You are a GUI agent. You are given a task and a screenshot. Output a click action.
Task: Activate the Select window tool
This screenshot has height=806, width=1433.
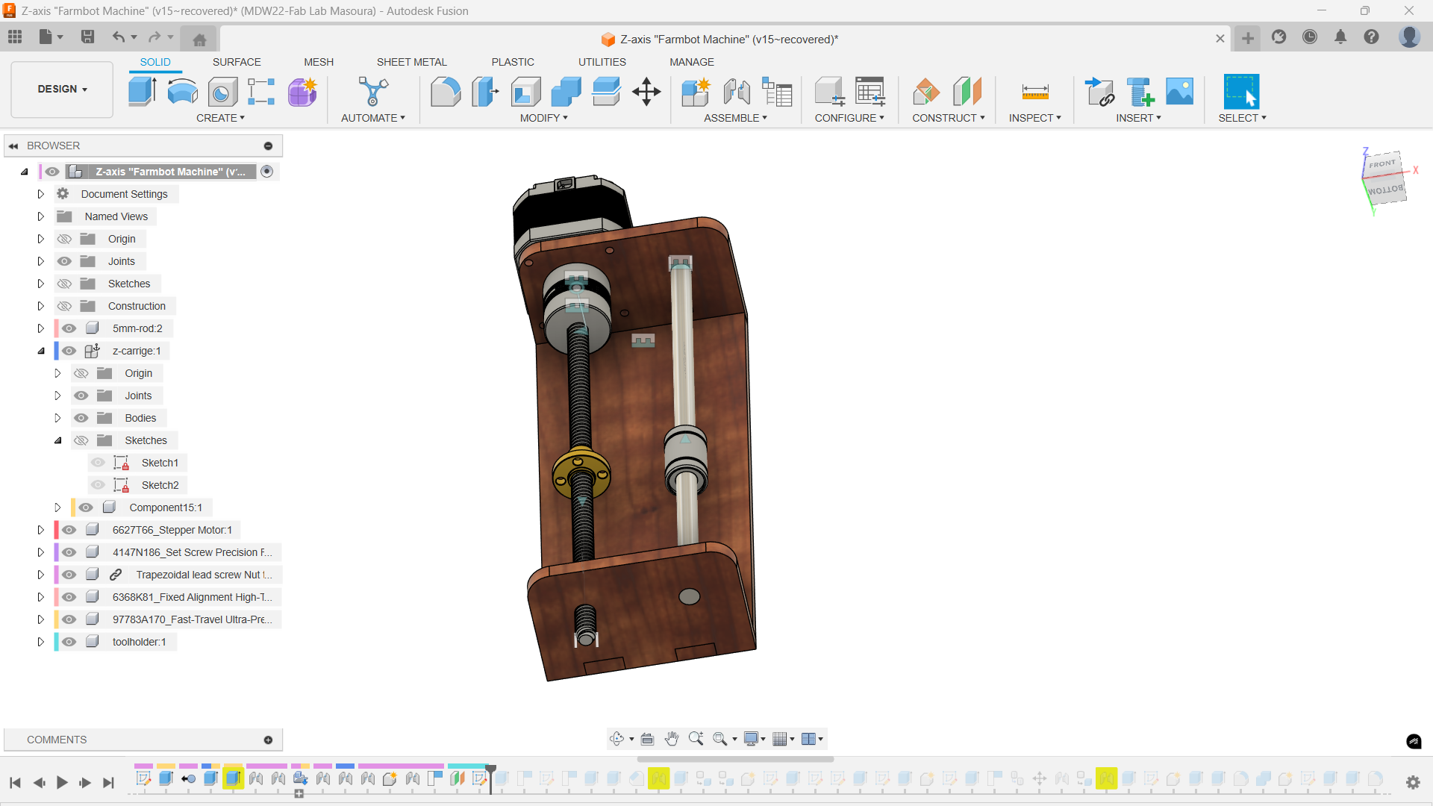click(x=1241, y=92)
